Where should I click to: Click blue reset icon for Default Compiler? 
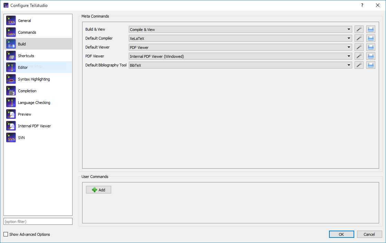tap(371, 38)
